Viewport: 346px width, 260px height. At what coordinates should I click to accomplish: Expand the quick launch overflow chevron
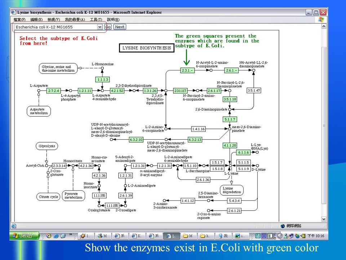71,234
